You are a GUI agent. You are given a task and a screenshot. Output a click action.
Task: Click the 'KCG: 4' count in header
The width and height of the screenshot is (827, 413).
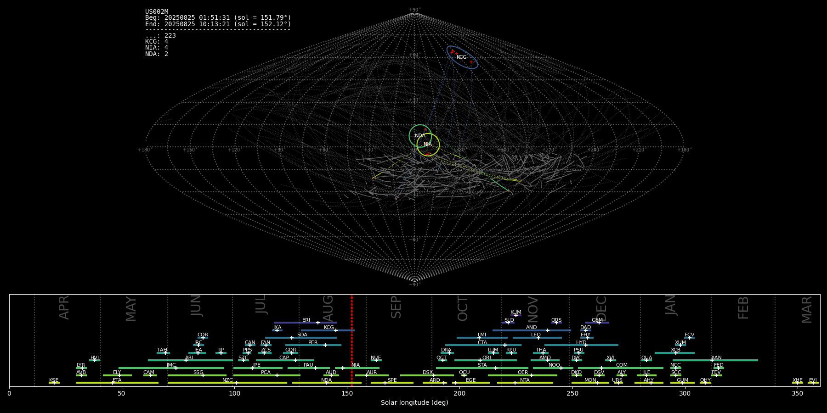click(157, 42)
